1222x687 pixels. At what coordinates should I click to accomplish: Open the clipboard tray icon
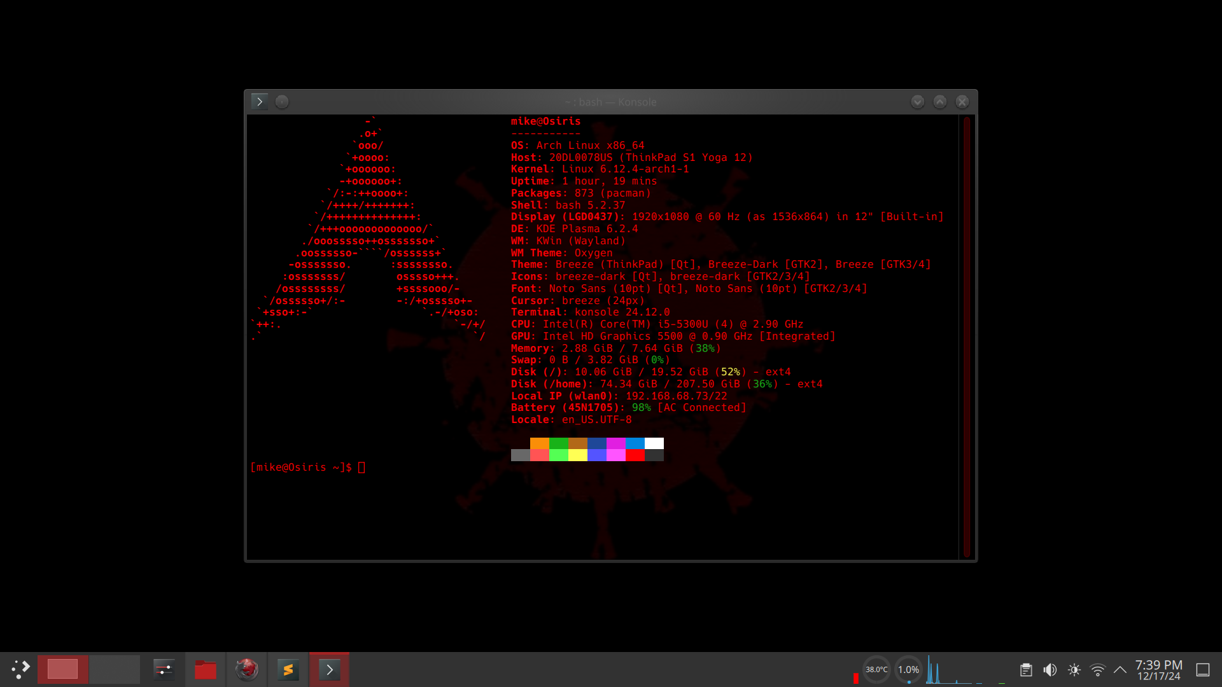[1025, 670]
